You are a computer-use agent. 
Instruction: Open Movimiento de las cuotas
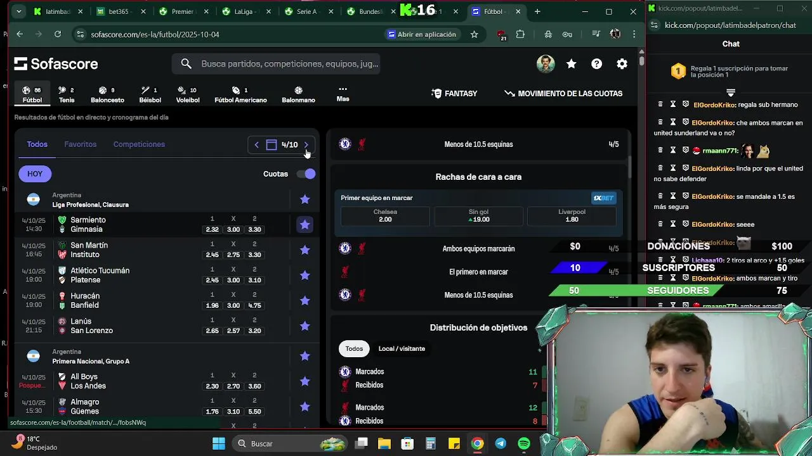[563, 94]
